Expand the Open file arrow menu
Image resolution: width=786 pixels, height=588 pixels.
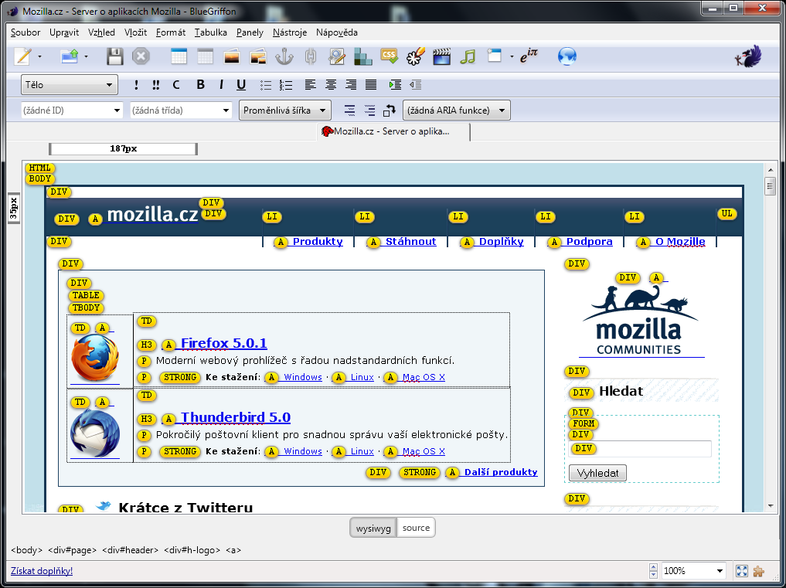[87, 56]
